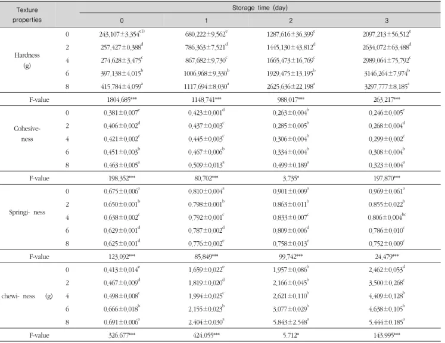Click springiness F-value 123.092***
This screenshot has height=343, width=445.
122,257
